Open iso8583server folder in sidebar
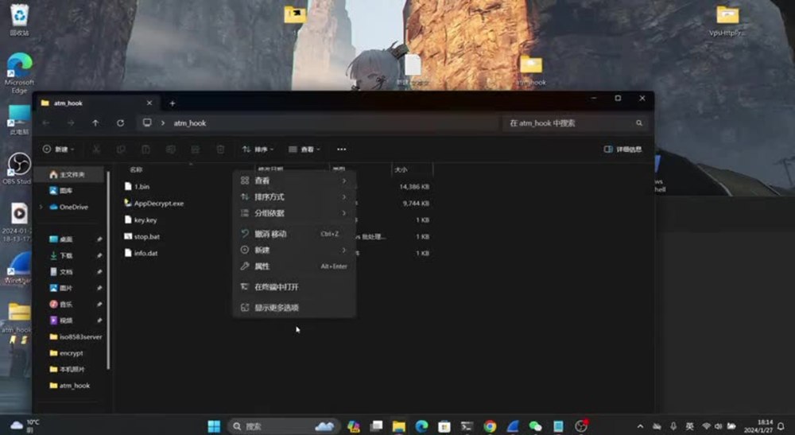The width and height of the screenshot is (795, 435). (x=76, y=336)
